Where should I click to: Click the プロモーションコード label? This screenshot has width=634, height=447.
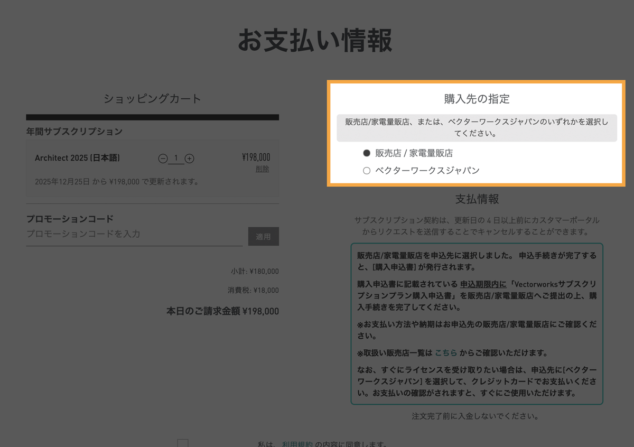point(70,219)
